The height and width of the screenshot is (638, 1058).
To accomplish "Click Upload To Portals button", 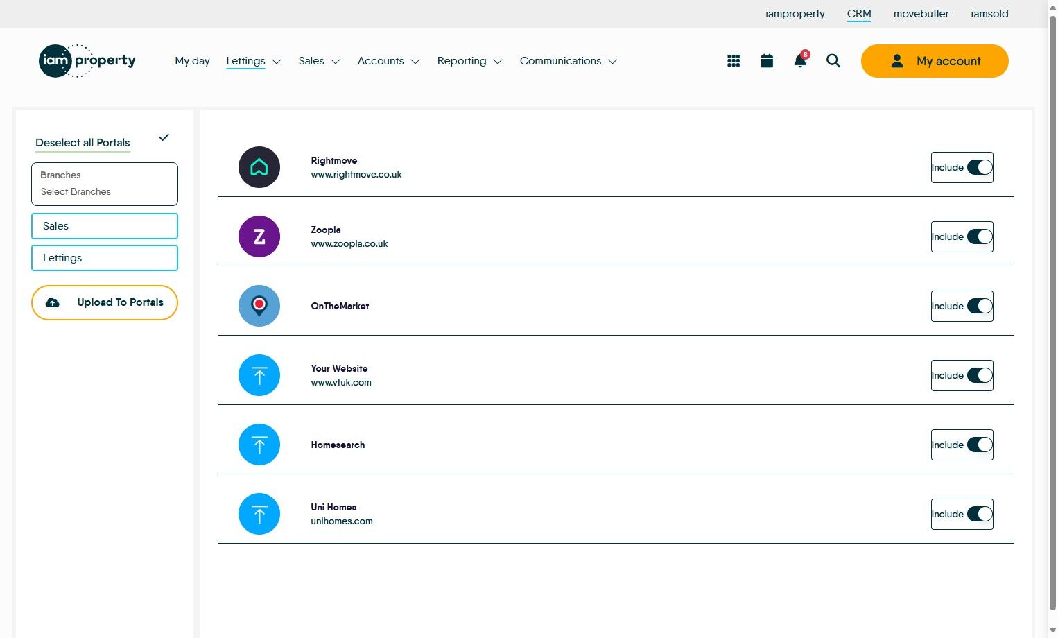I will click(x=105, y=302).
